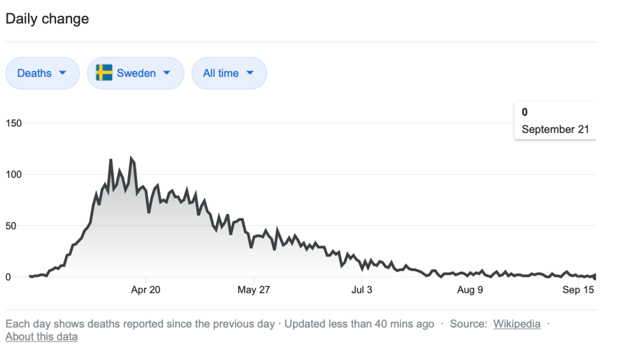Open the Deaths metric dropdown
This screenshot has width=625, height=361.
42,73
